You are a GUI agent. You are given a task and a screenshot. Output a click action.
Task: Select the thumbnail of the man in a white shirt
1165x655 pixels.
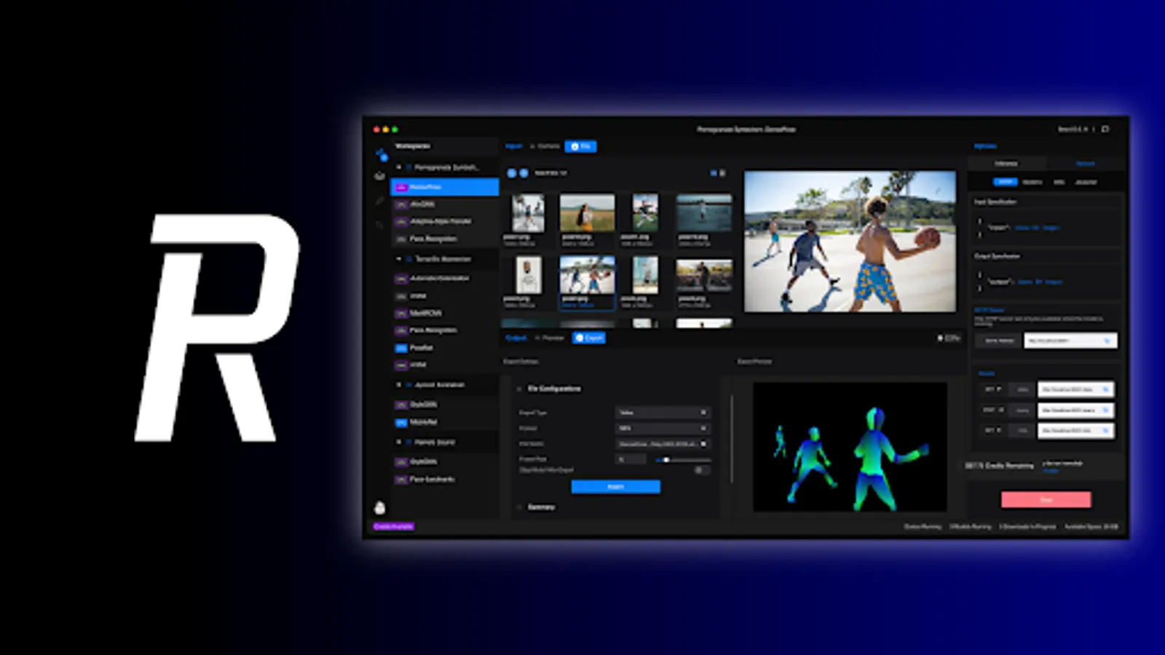(x=528, y=274)
